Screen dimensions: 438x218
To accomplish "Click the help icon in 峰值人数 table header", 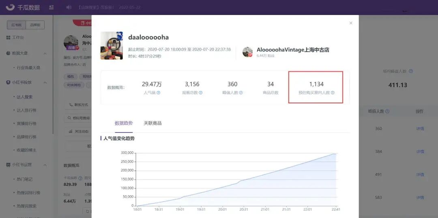I will coord(387,111).
